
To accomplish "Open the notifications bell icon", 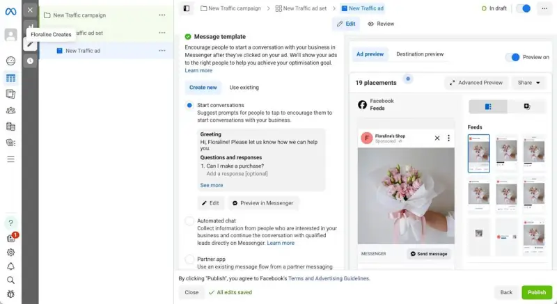I will [10, 266].
